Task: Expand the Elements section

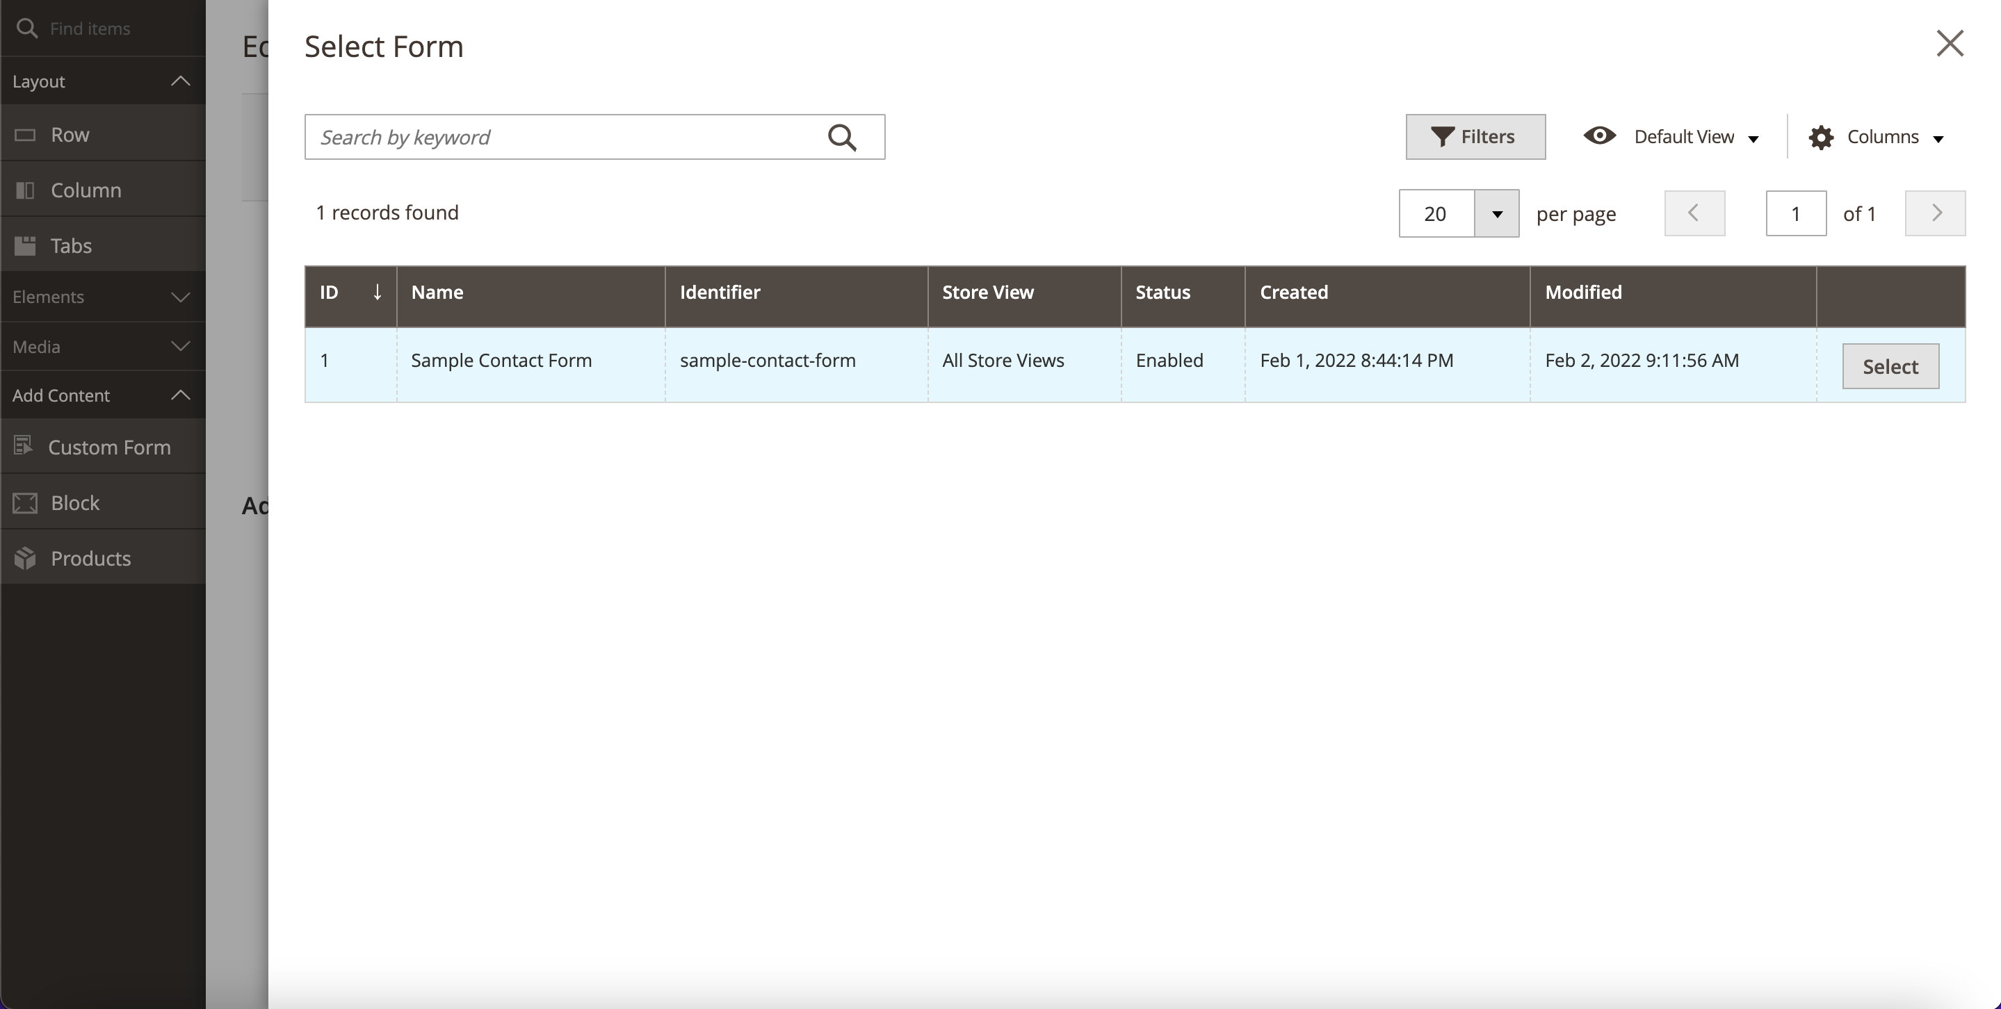Action: tap(180, 297)
